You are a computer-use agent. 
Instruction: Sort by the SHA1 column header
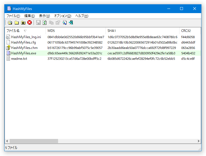[143, 31]
